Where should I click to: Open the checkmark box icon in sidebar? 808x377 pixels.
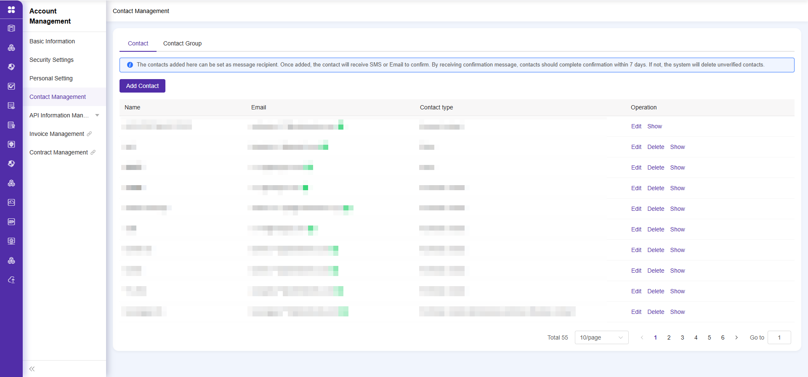11,86
